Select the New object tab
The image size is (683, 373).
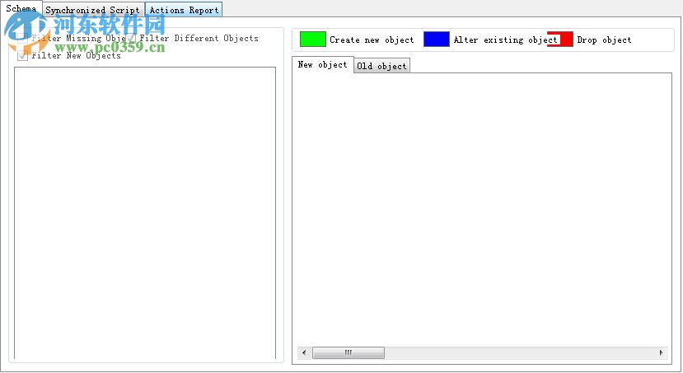322,64
